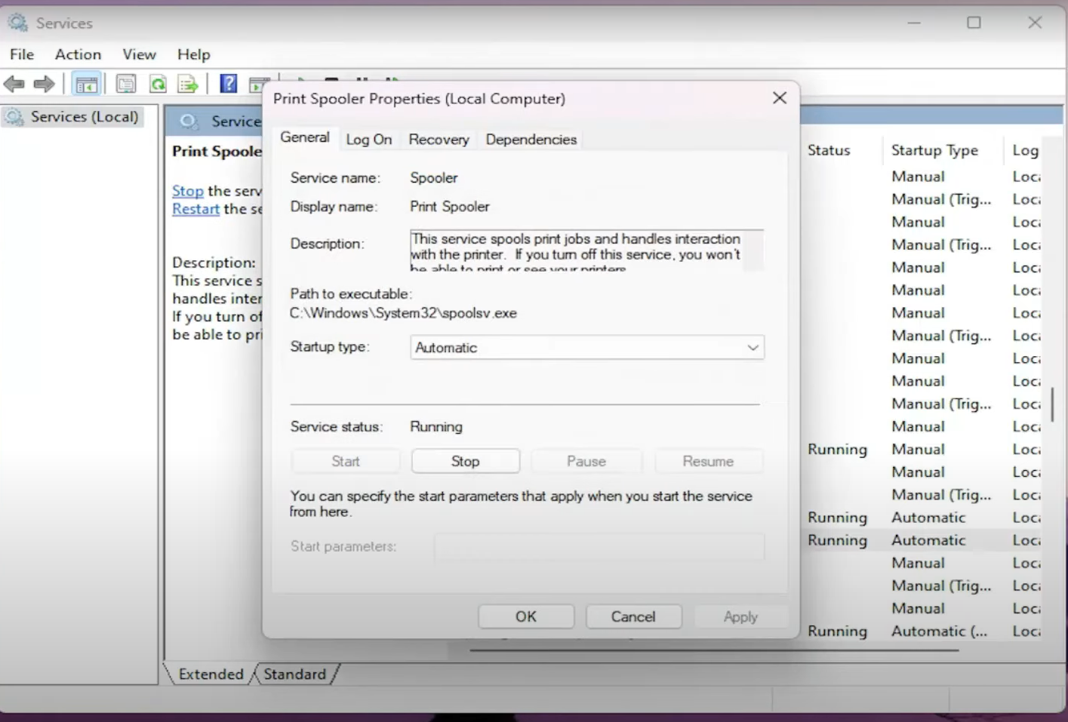Stop the Print Spooler service
Viewport: 1068px width, 722px height.
click(x=465, y=460)
